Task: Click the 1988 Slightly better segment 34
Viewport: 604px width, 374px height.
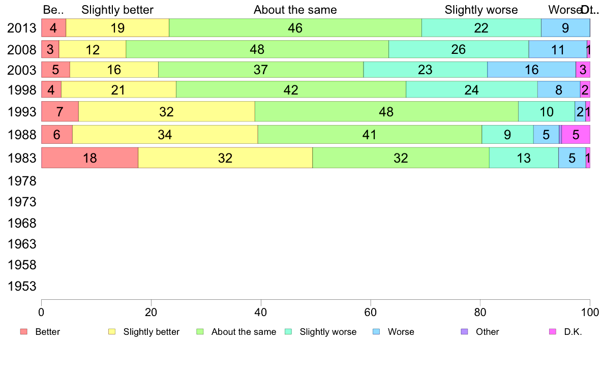Action: click(x=165, y=135)
